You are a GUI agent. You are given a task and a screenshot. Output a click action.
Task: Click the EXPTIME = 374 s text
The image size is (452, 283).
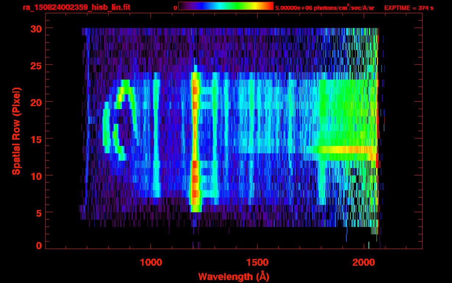pyautogui.click(x=409, y=8)
